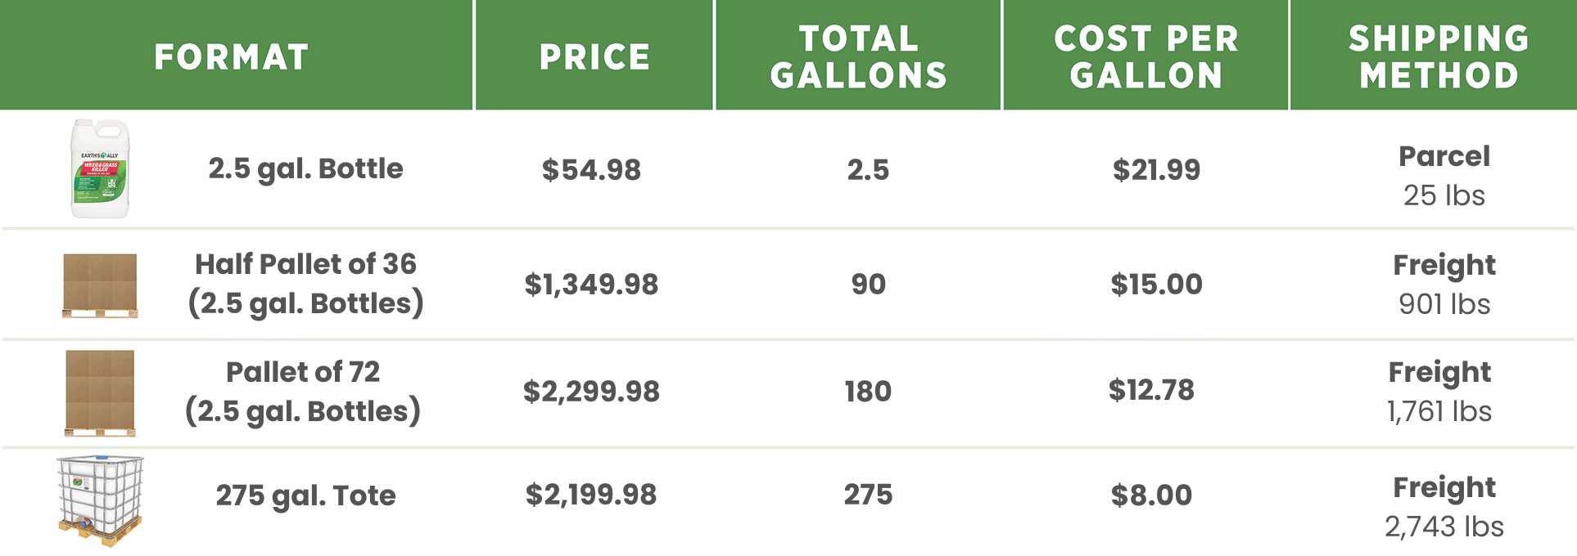This screenshot has height=556, width=1577.
Task: Click the Freight 2,743 lbs shipping entry
Action: [x=1444, y=507]
